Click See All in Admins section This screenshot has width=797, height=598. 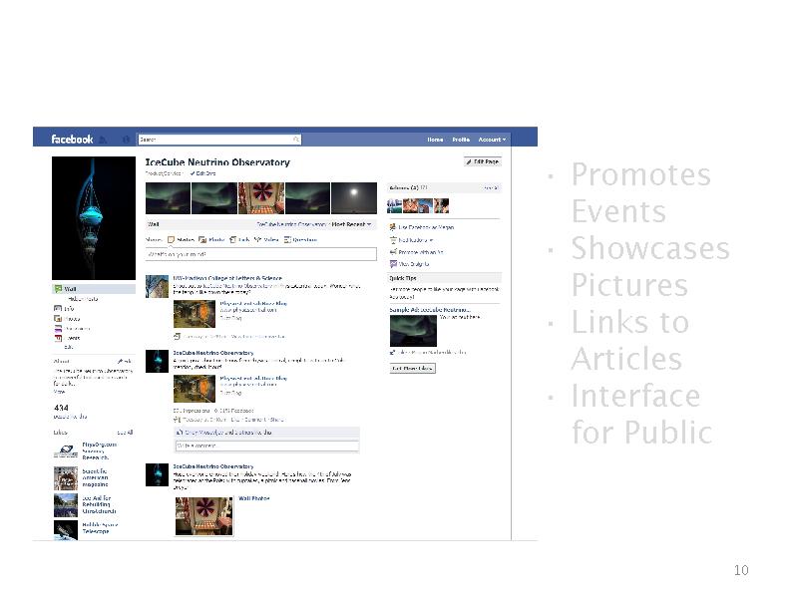pyautogui.click(x=491, y=188)
